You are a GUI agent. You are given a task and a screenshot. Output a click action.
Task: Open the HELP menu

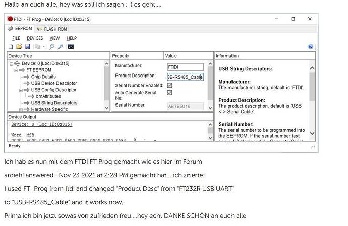72,38
